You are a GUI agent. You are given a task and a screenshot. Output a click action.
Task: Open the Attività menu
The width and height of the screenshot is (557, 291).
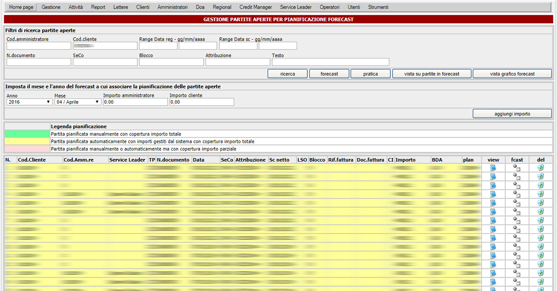(76, 7)
